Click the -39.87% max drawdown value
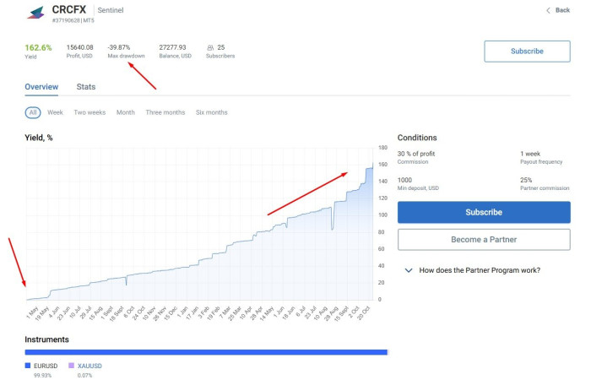Image resolution: width=591 pixels, height=380 pixels. tap(119, 47)
